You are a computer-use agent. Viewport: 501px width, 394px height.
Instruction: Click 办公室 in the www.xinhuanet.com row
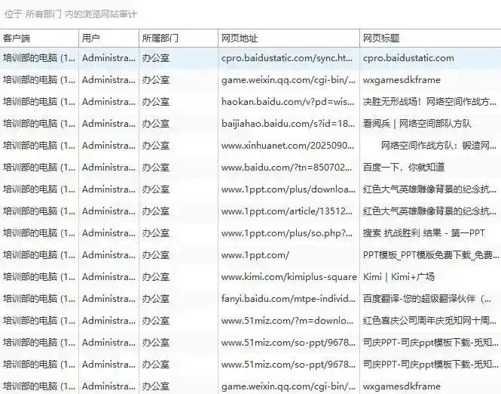(x=156, y=146)
